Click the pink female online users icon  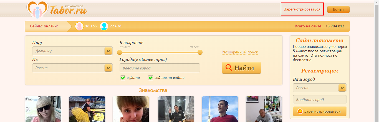click(79, 26)
